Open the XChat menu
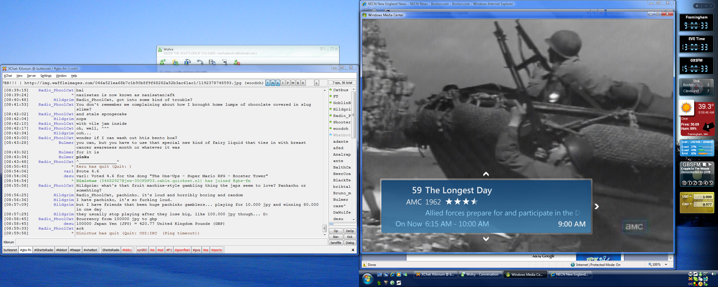The height and width of the screenshot is (287, 718). click(8, 76)
